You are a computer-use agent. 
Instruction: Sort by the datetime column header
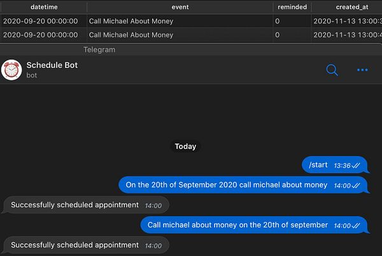point(44,7)
